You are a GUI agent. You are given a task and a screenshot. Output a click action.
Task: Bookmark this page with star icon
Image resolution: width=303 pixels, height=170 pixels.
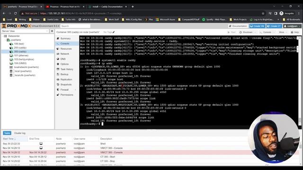263,13
